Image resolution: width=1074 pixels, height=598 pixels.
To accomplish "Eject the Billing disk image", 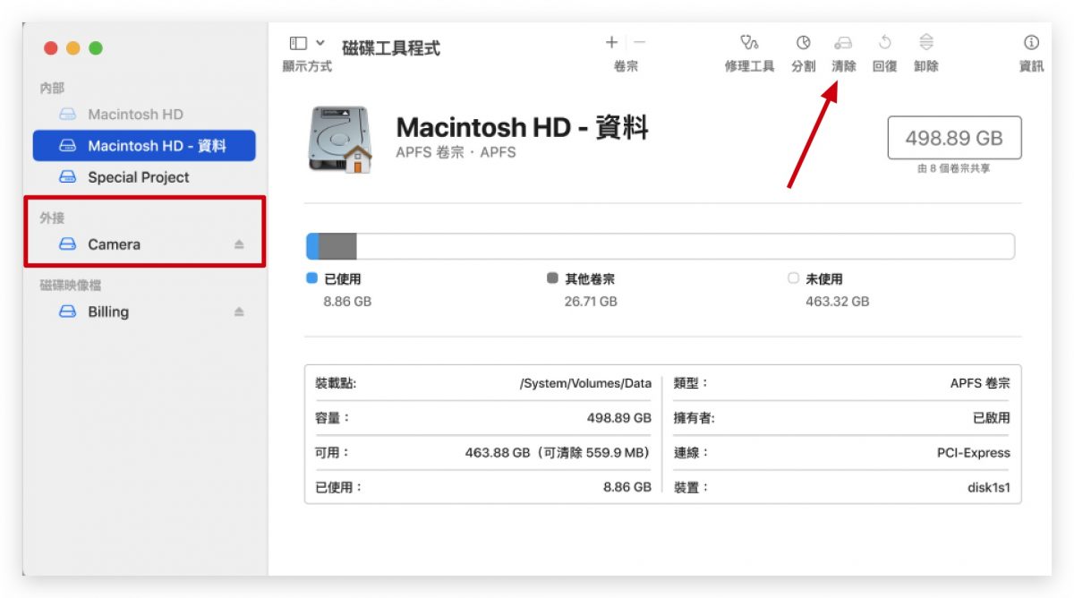I will [239, 312].
